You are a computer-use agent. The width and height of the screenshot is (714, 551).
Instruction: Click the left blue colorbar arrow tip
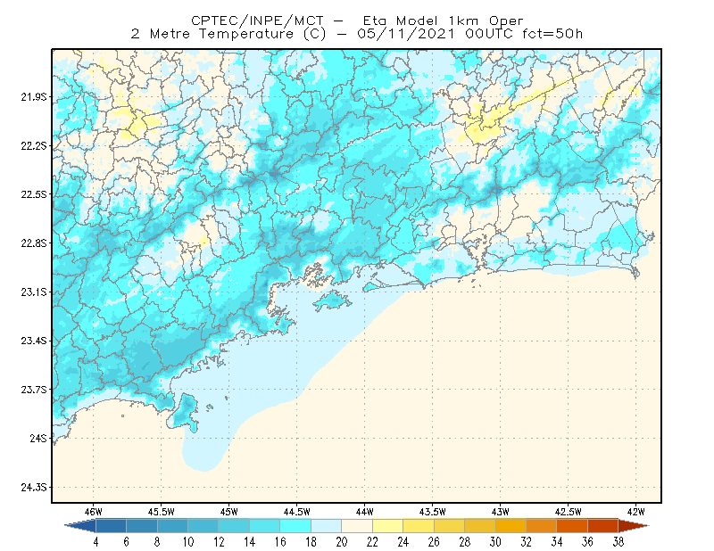pyautogui.click(x=80, y=526)
